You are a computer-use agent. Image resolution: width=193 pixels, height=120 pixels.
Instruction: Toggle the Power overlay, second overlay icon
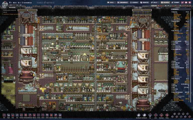tap(161, 6)
